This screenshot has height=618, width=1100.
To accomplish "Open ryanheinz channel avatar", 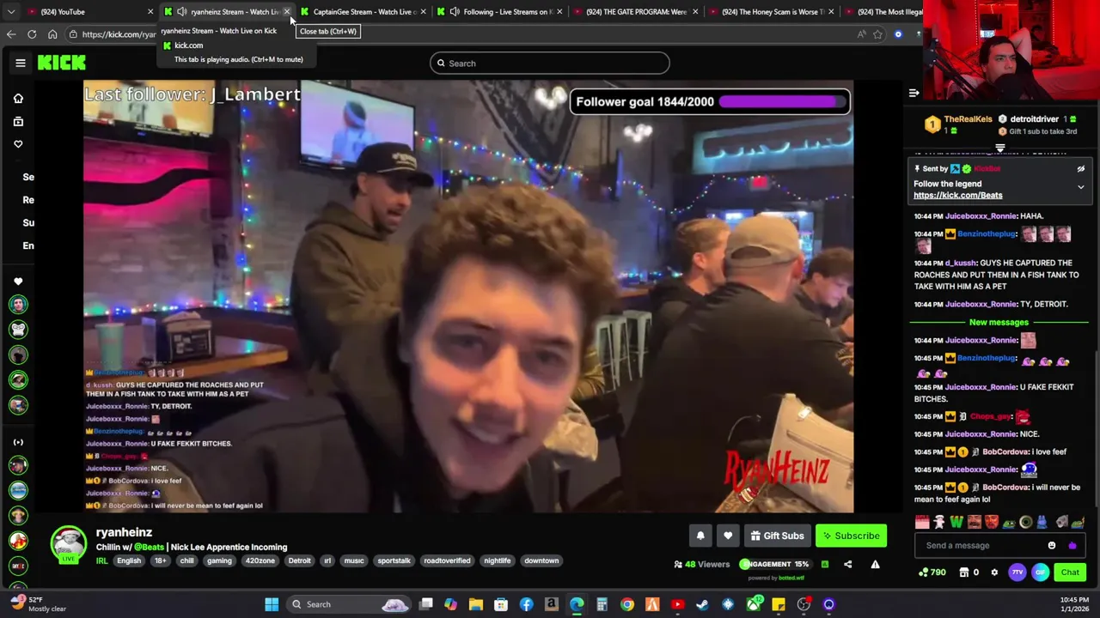I will (x=68, y=544).
